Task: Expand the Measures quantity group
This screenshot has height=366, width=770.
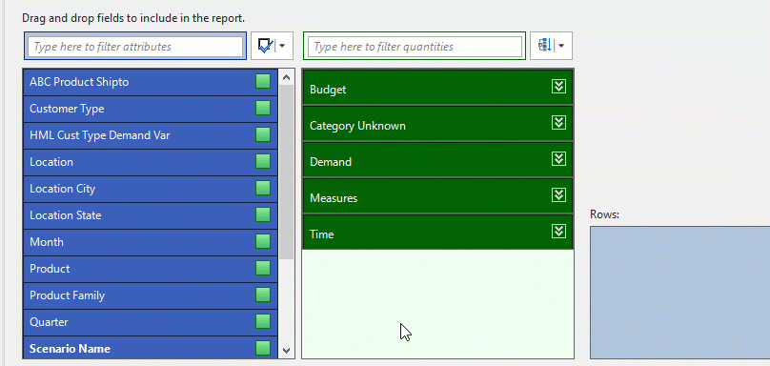Action: pyautogui.click(x=558, y=195)
